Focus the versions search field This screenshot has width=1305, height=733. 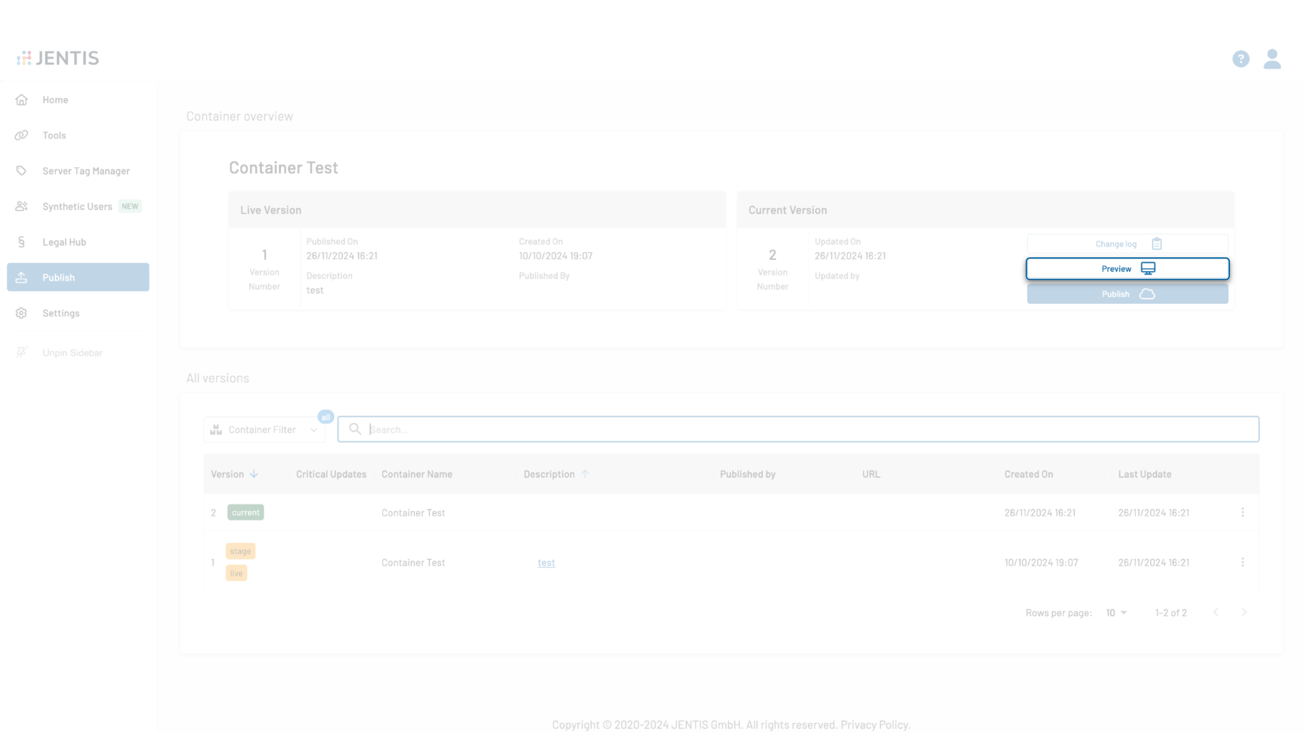pos(811,429)
